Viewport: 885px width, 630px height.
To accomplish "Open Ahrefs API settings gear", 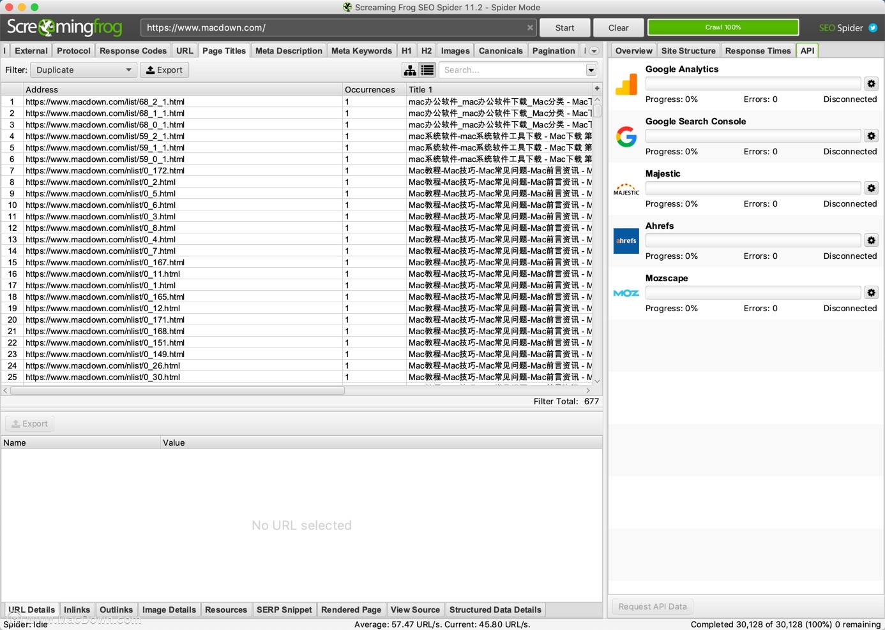I will pyautogui.click(x=871, y=240).
